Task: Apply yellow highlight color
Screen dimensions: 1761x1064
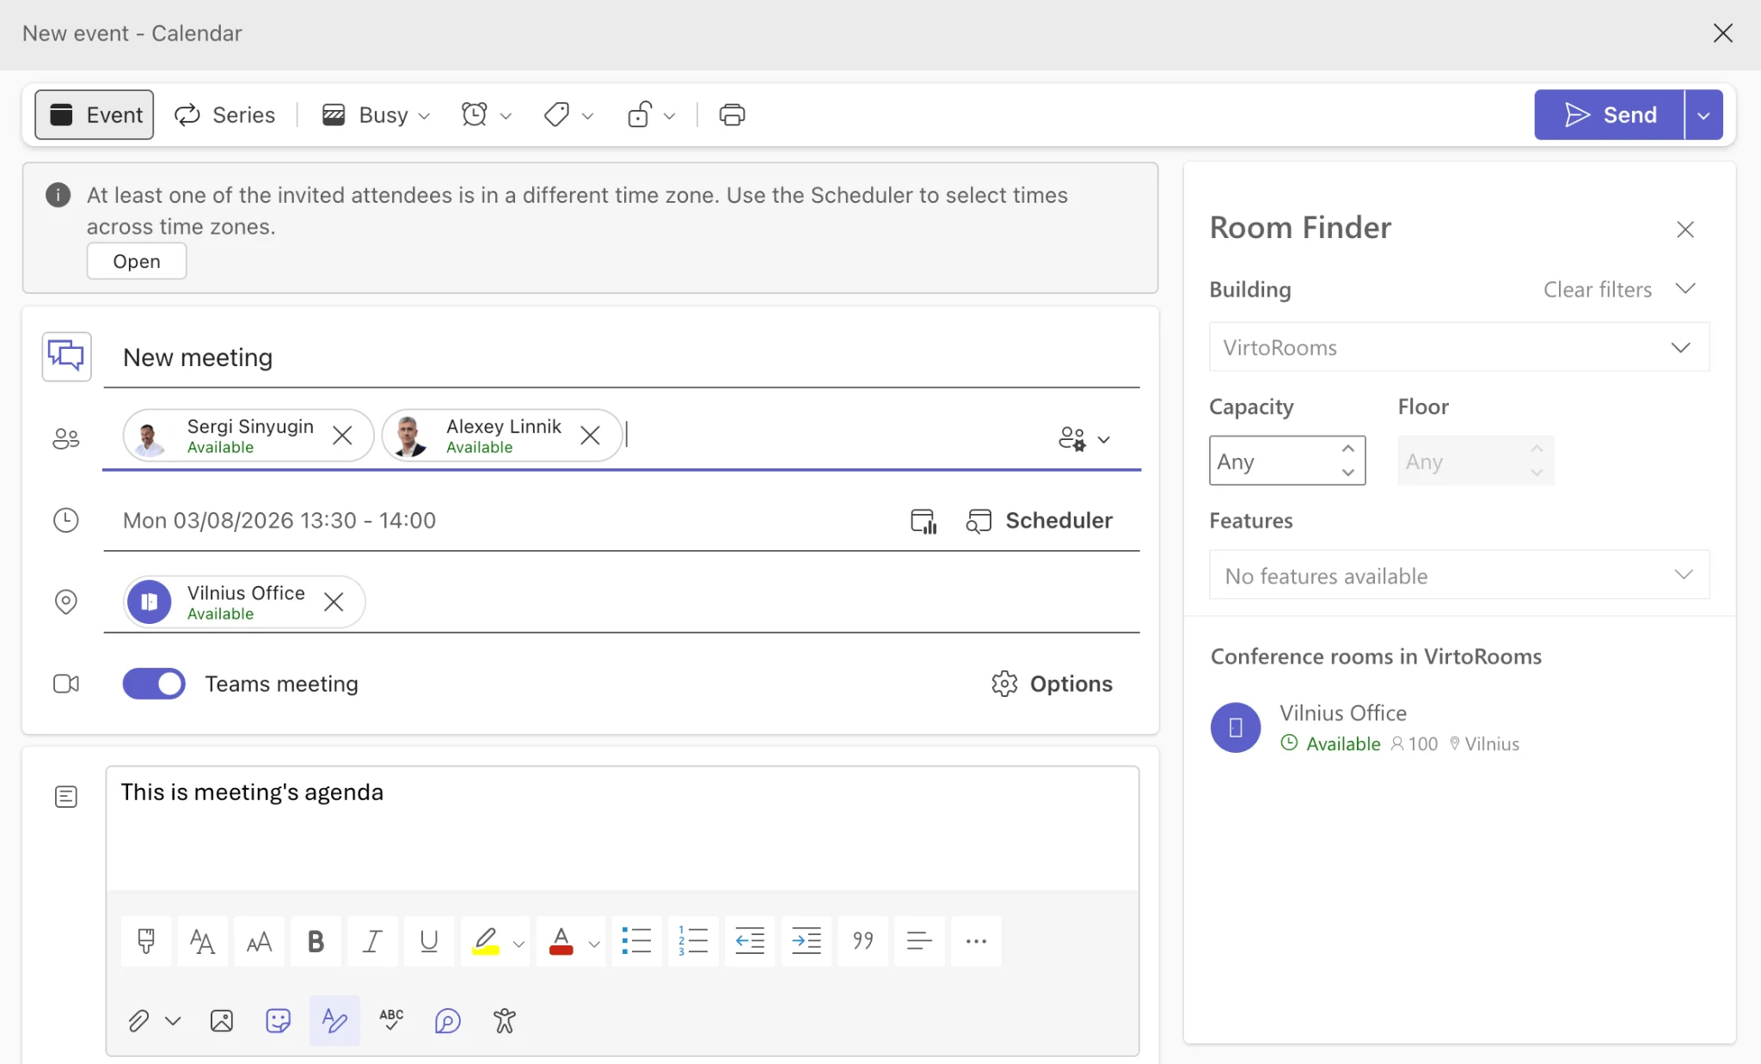Action: click(x=486, y=941)
